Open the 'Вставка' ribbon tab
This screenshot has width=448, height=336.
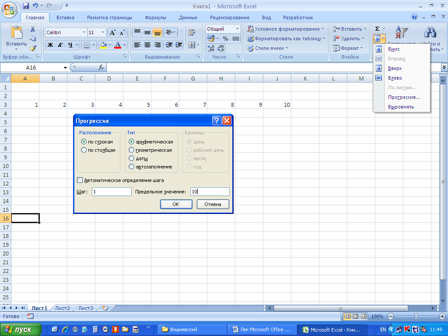point(65,17)
